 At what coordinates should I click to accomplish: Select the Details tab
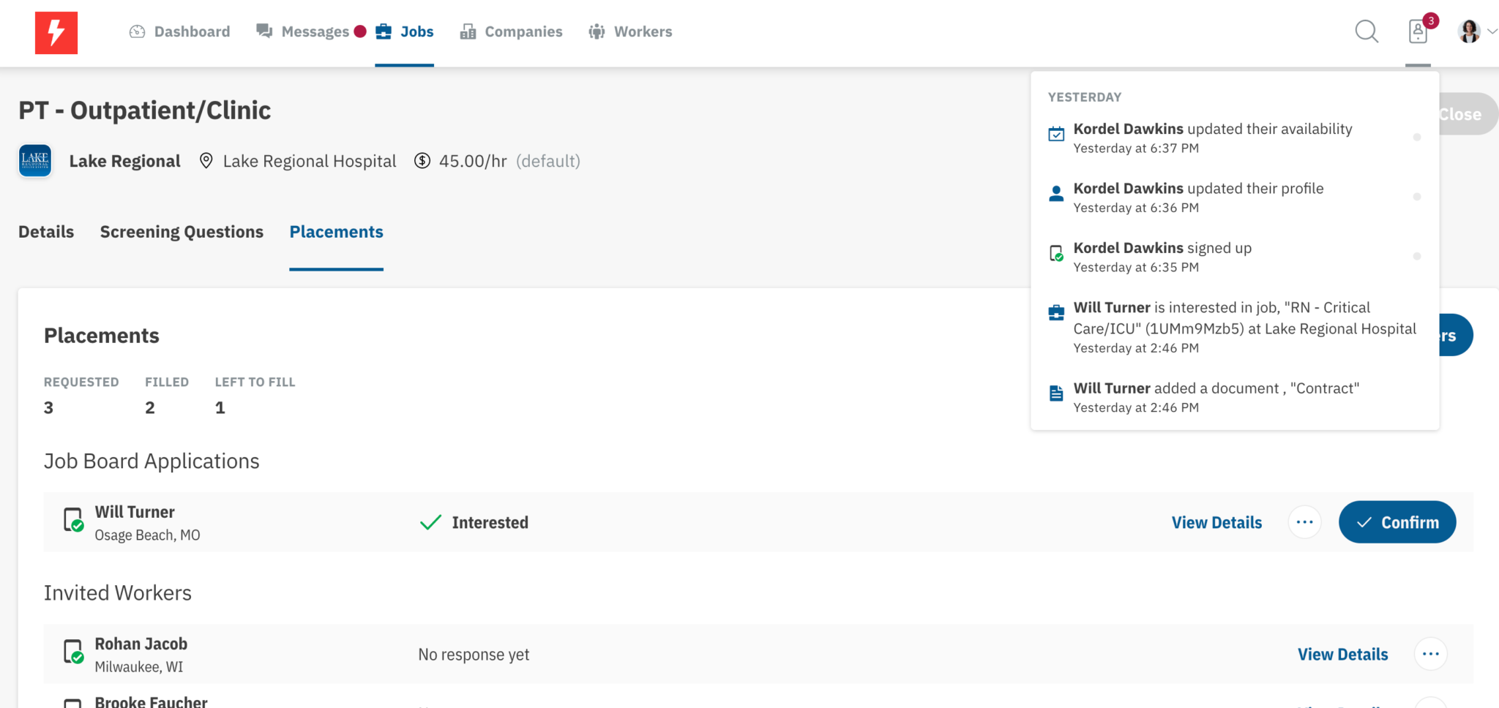[x=45, y=232]
